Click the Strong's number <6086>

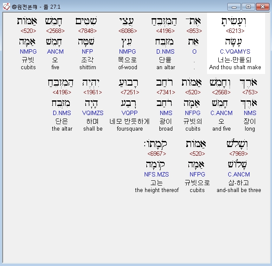pos(128,31)
